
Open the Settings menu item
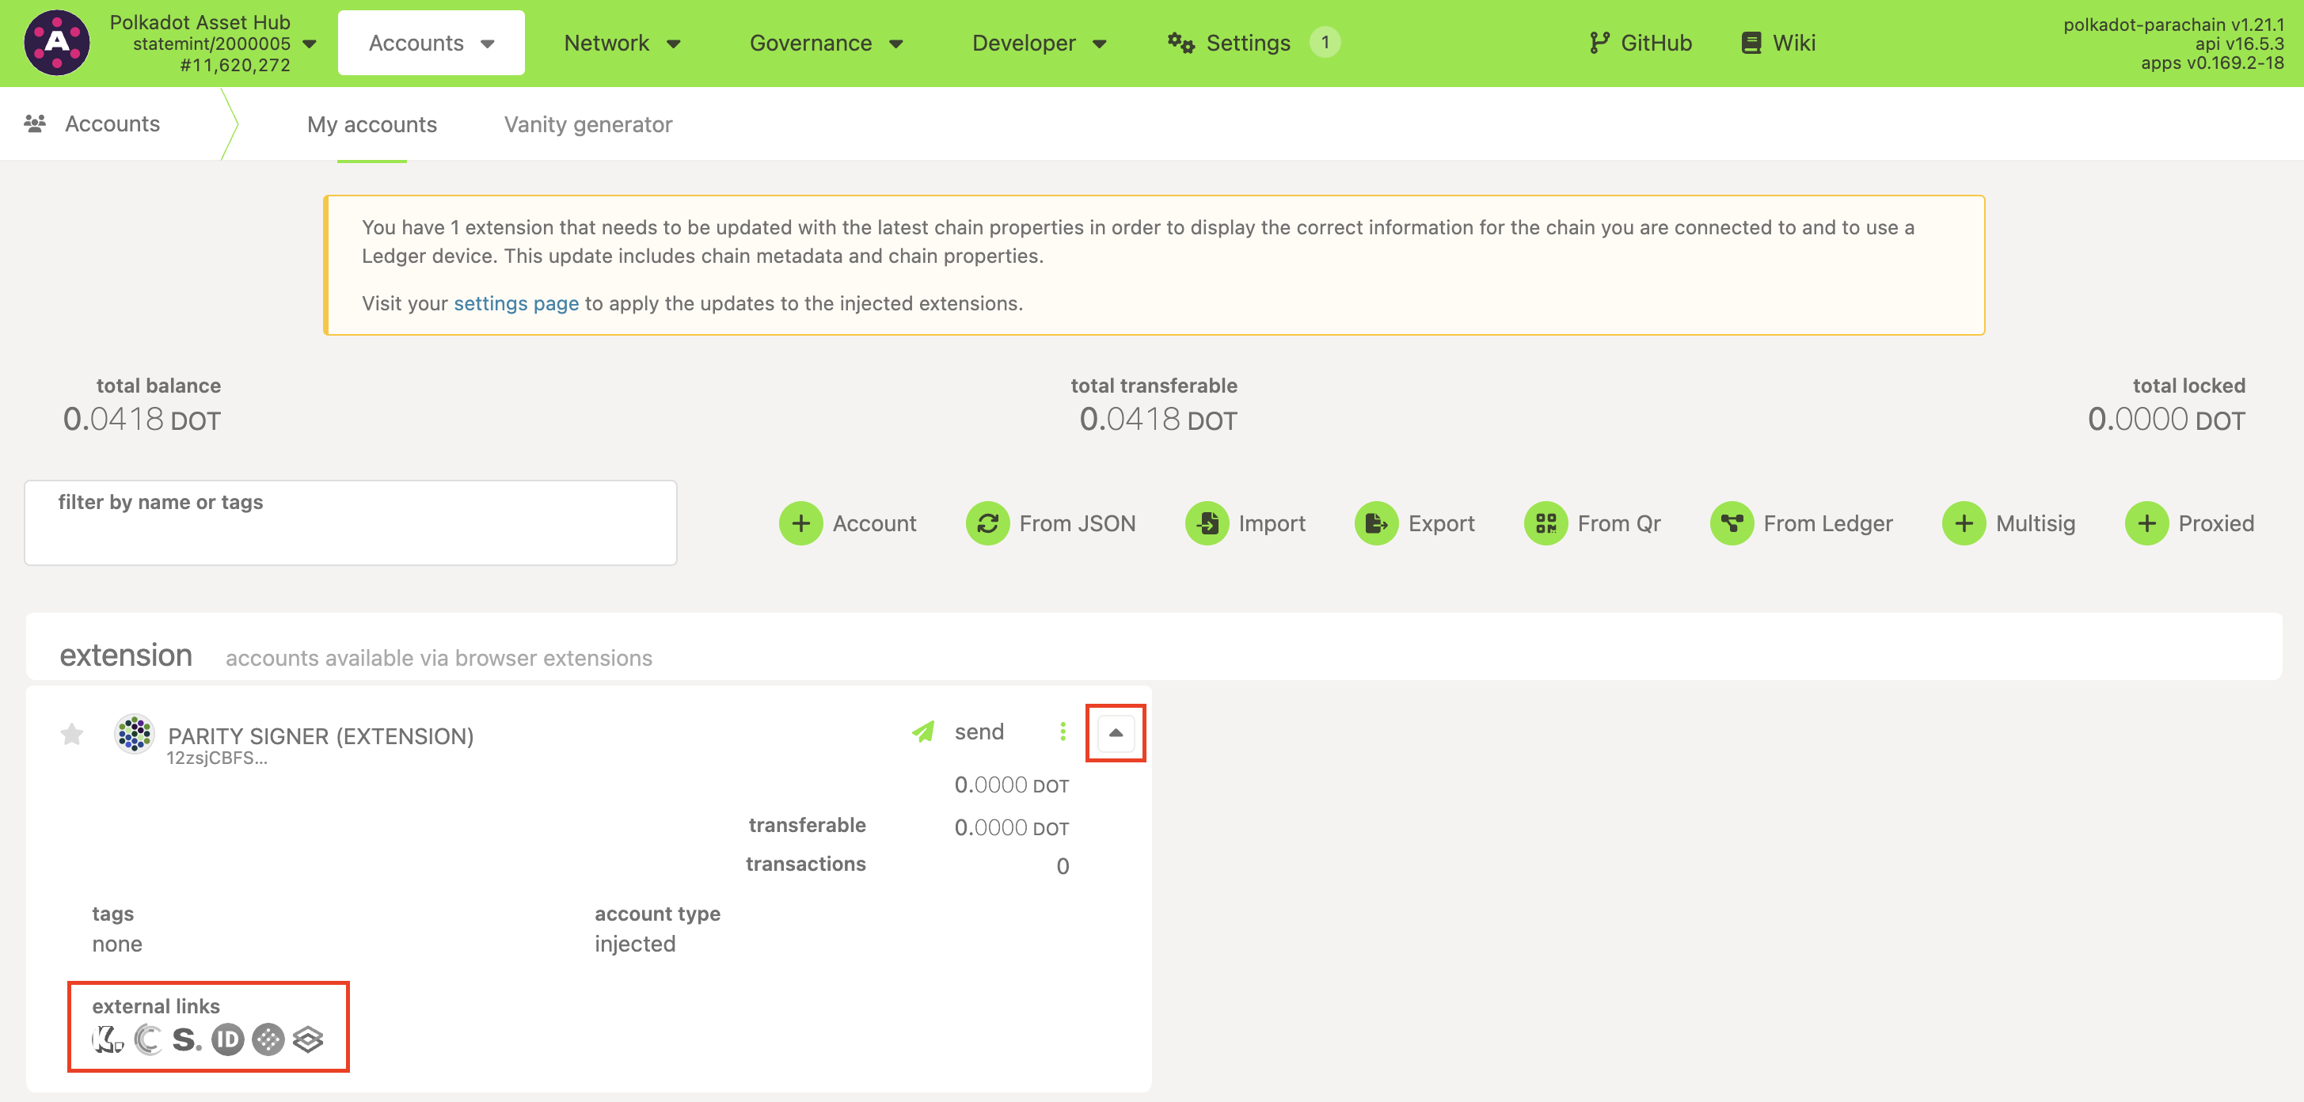pyautogui.click(x=1247, y=43)
